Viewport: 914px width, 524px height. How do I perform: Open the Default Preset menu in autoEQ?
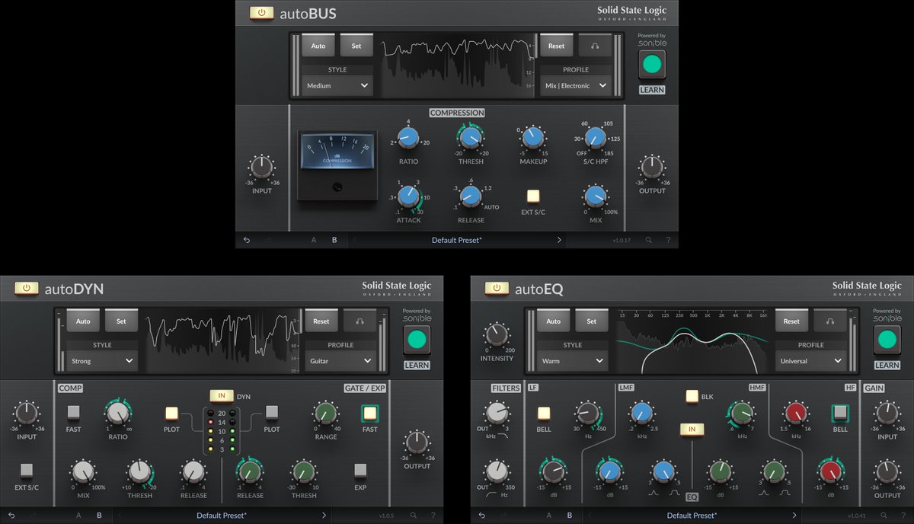692,515
